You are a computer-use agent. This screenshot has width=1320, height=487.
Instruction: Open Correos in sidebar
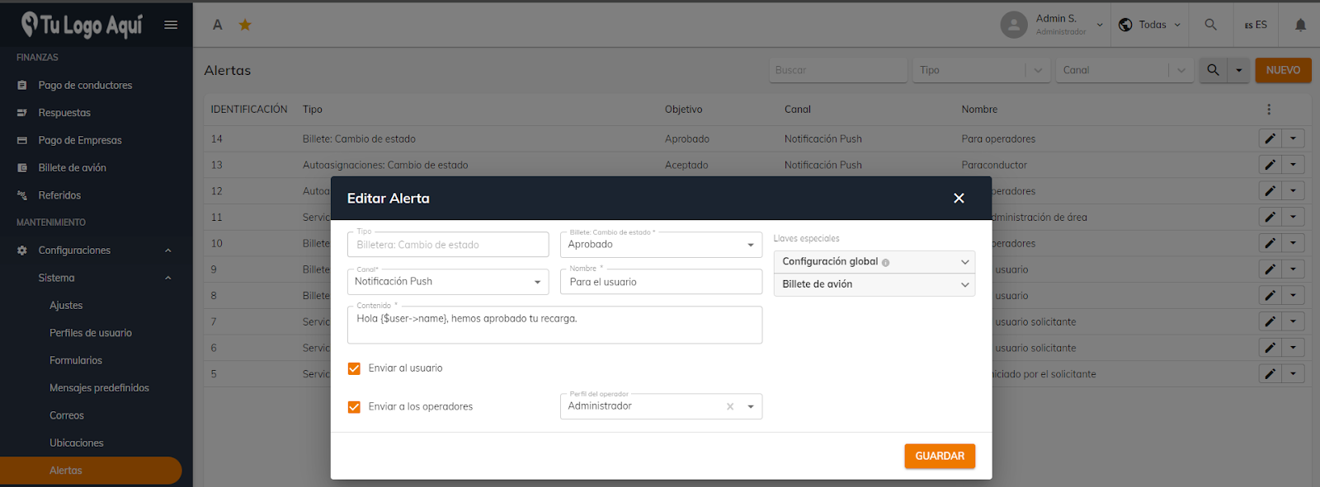click(x=67, y=416)
